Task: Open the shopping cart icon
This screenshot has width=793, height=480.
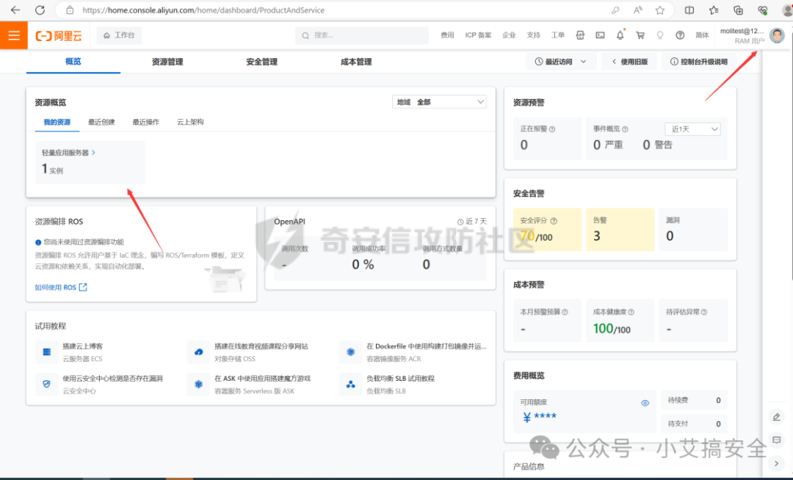Action: click(640, 35)
